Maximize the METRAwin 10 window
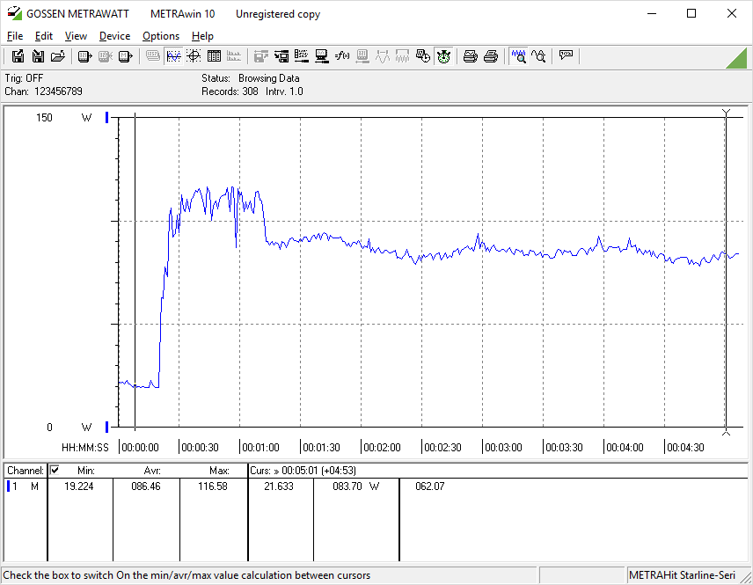Image resolution: width=753 pixels, height=585 pixels. (691, 13)
